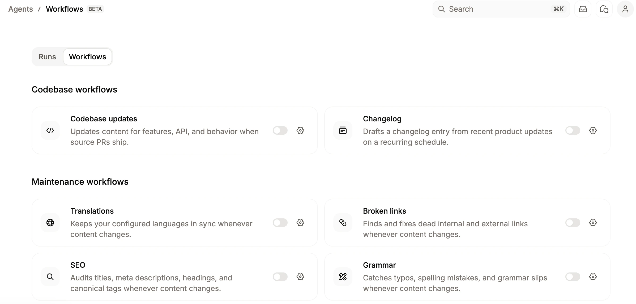Image resolution: width=636 pixels, height=304 pixels.
Task: Toggle the SEO workflow on
Action: pos(280,277)
